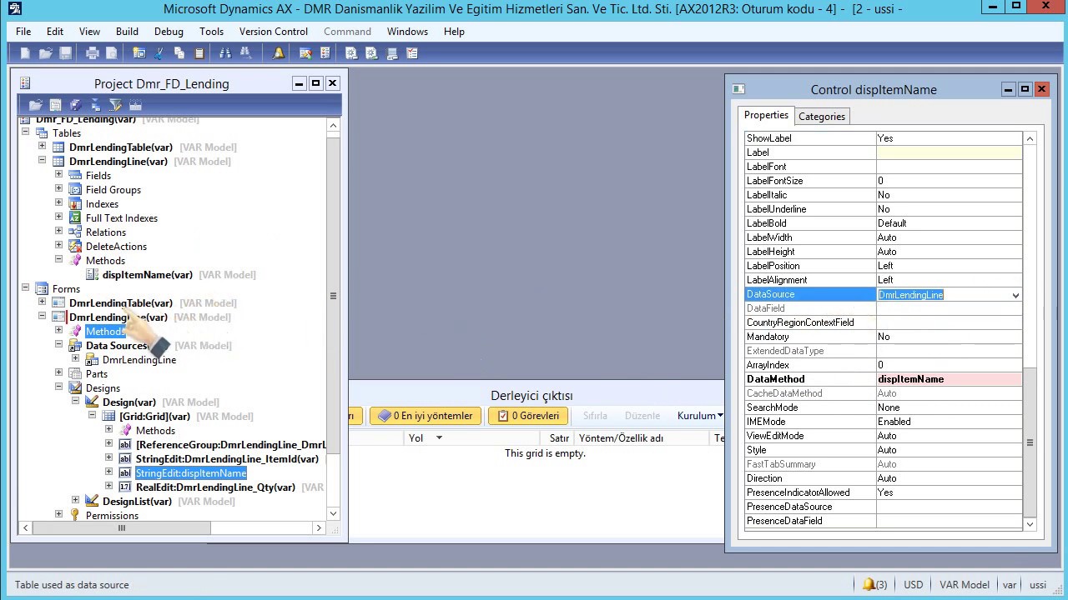
Task: Click the Control dispItemName window title icon
Action: (738, 89)
